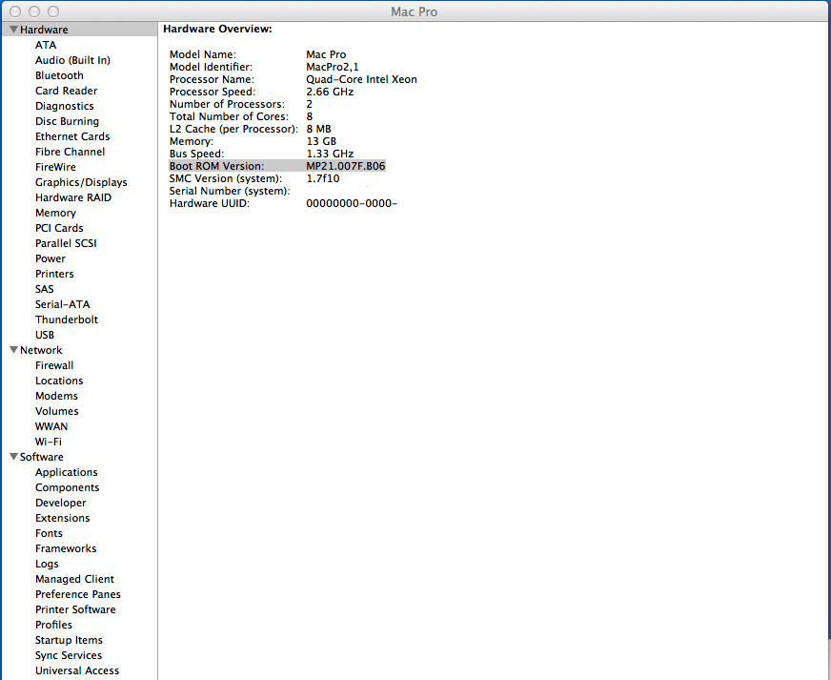Click the Serial Number (system) label
831x680 pixels.
(x=230, y=191)
